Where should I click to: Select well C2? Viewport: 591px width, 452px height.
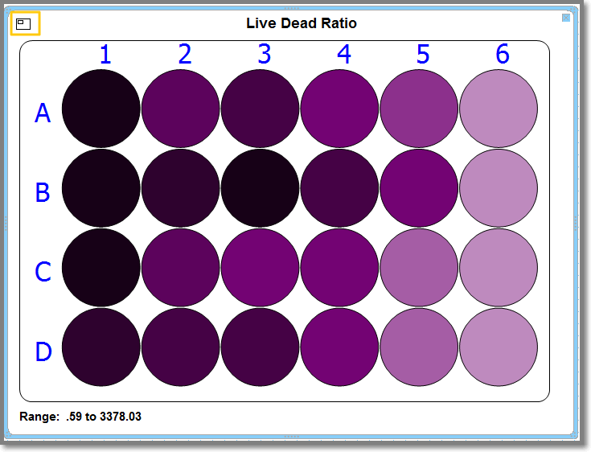pos(181,268)
